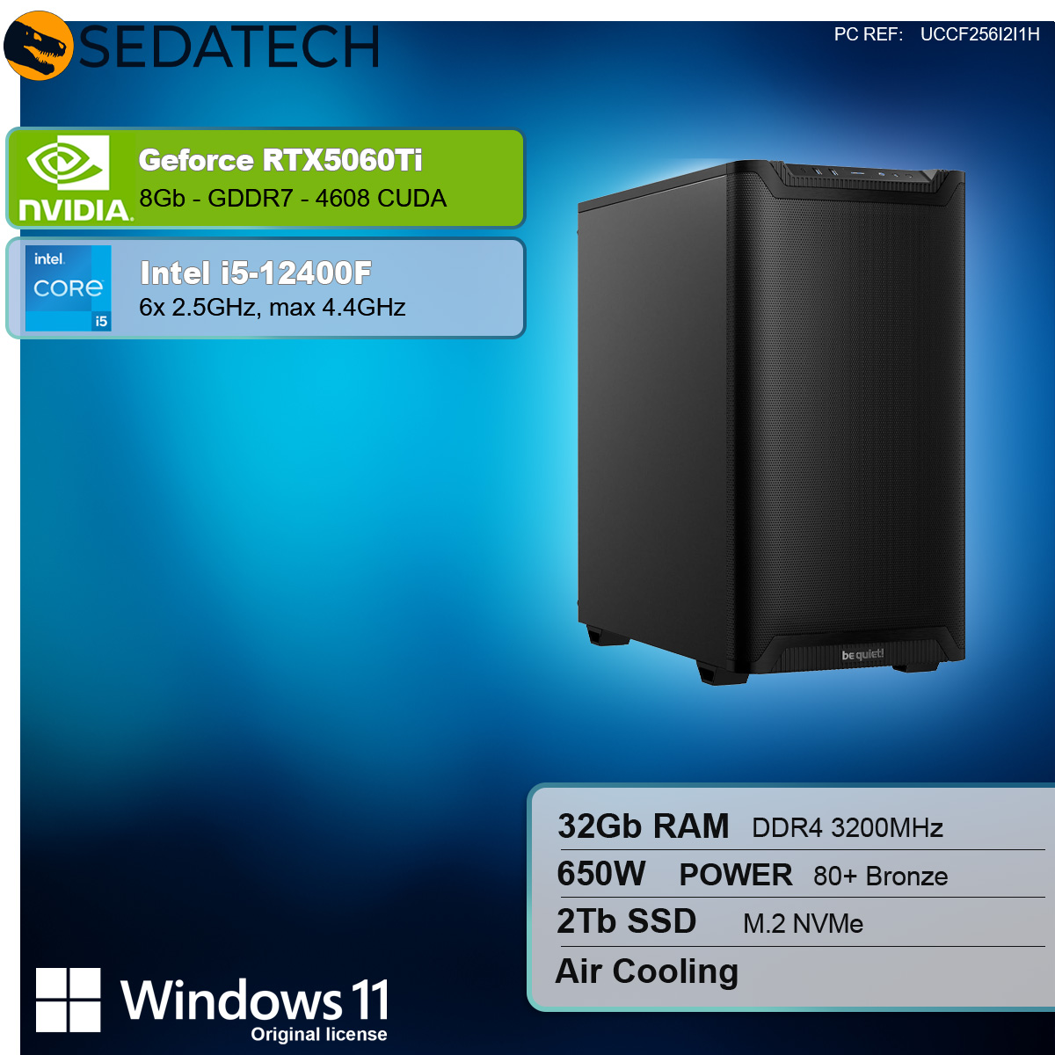Click the DDR4 3200MHz detail text
This screenshot has width=1055, height=1055.
click(x=848, y=828)
